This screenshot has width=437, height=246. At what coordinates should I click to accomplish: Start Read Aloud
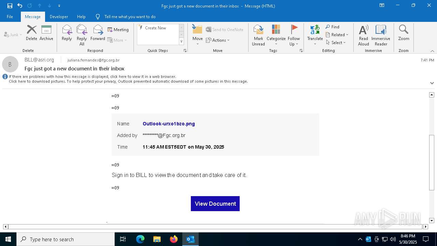click(363, 35)
